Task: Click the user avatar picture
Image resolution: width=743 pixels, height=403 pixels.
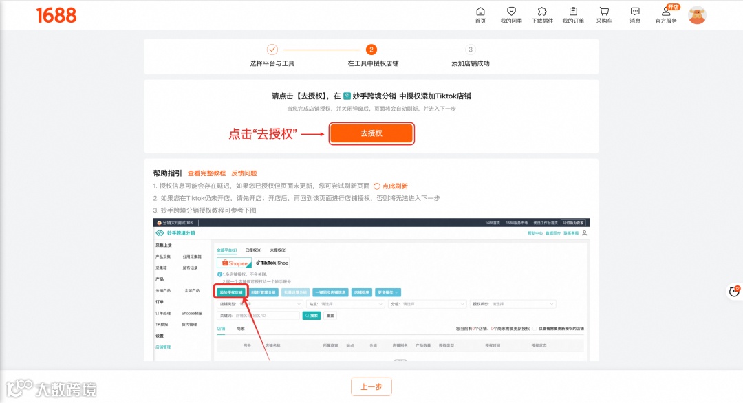Action: point(697,16)
